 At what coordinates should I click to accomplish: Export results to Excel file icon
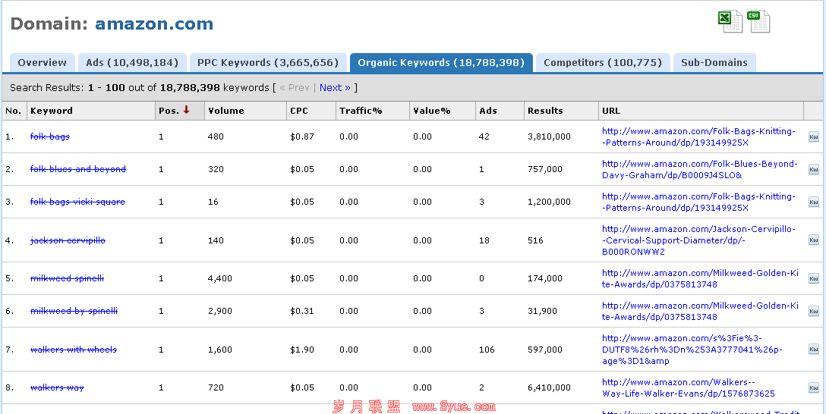click(x=730, y=21)
